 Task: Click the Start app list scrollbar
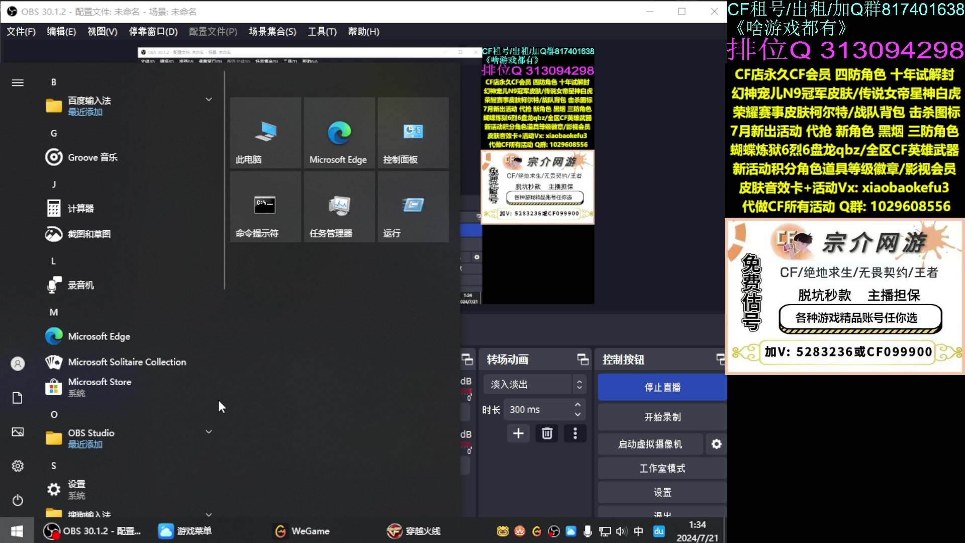(x=224, y=180)
